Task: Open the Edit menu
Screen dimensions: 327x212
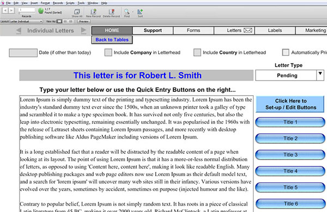Action: click(16, 3)
